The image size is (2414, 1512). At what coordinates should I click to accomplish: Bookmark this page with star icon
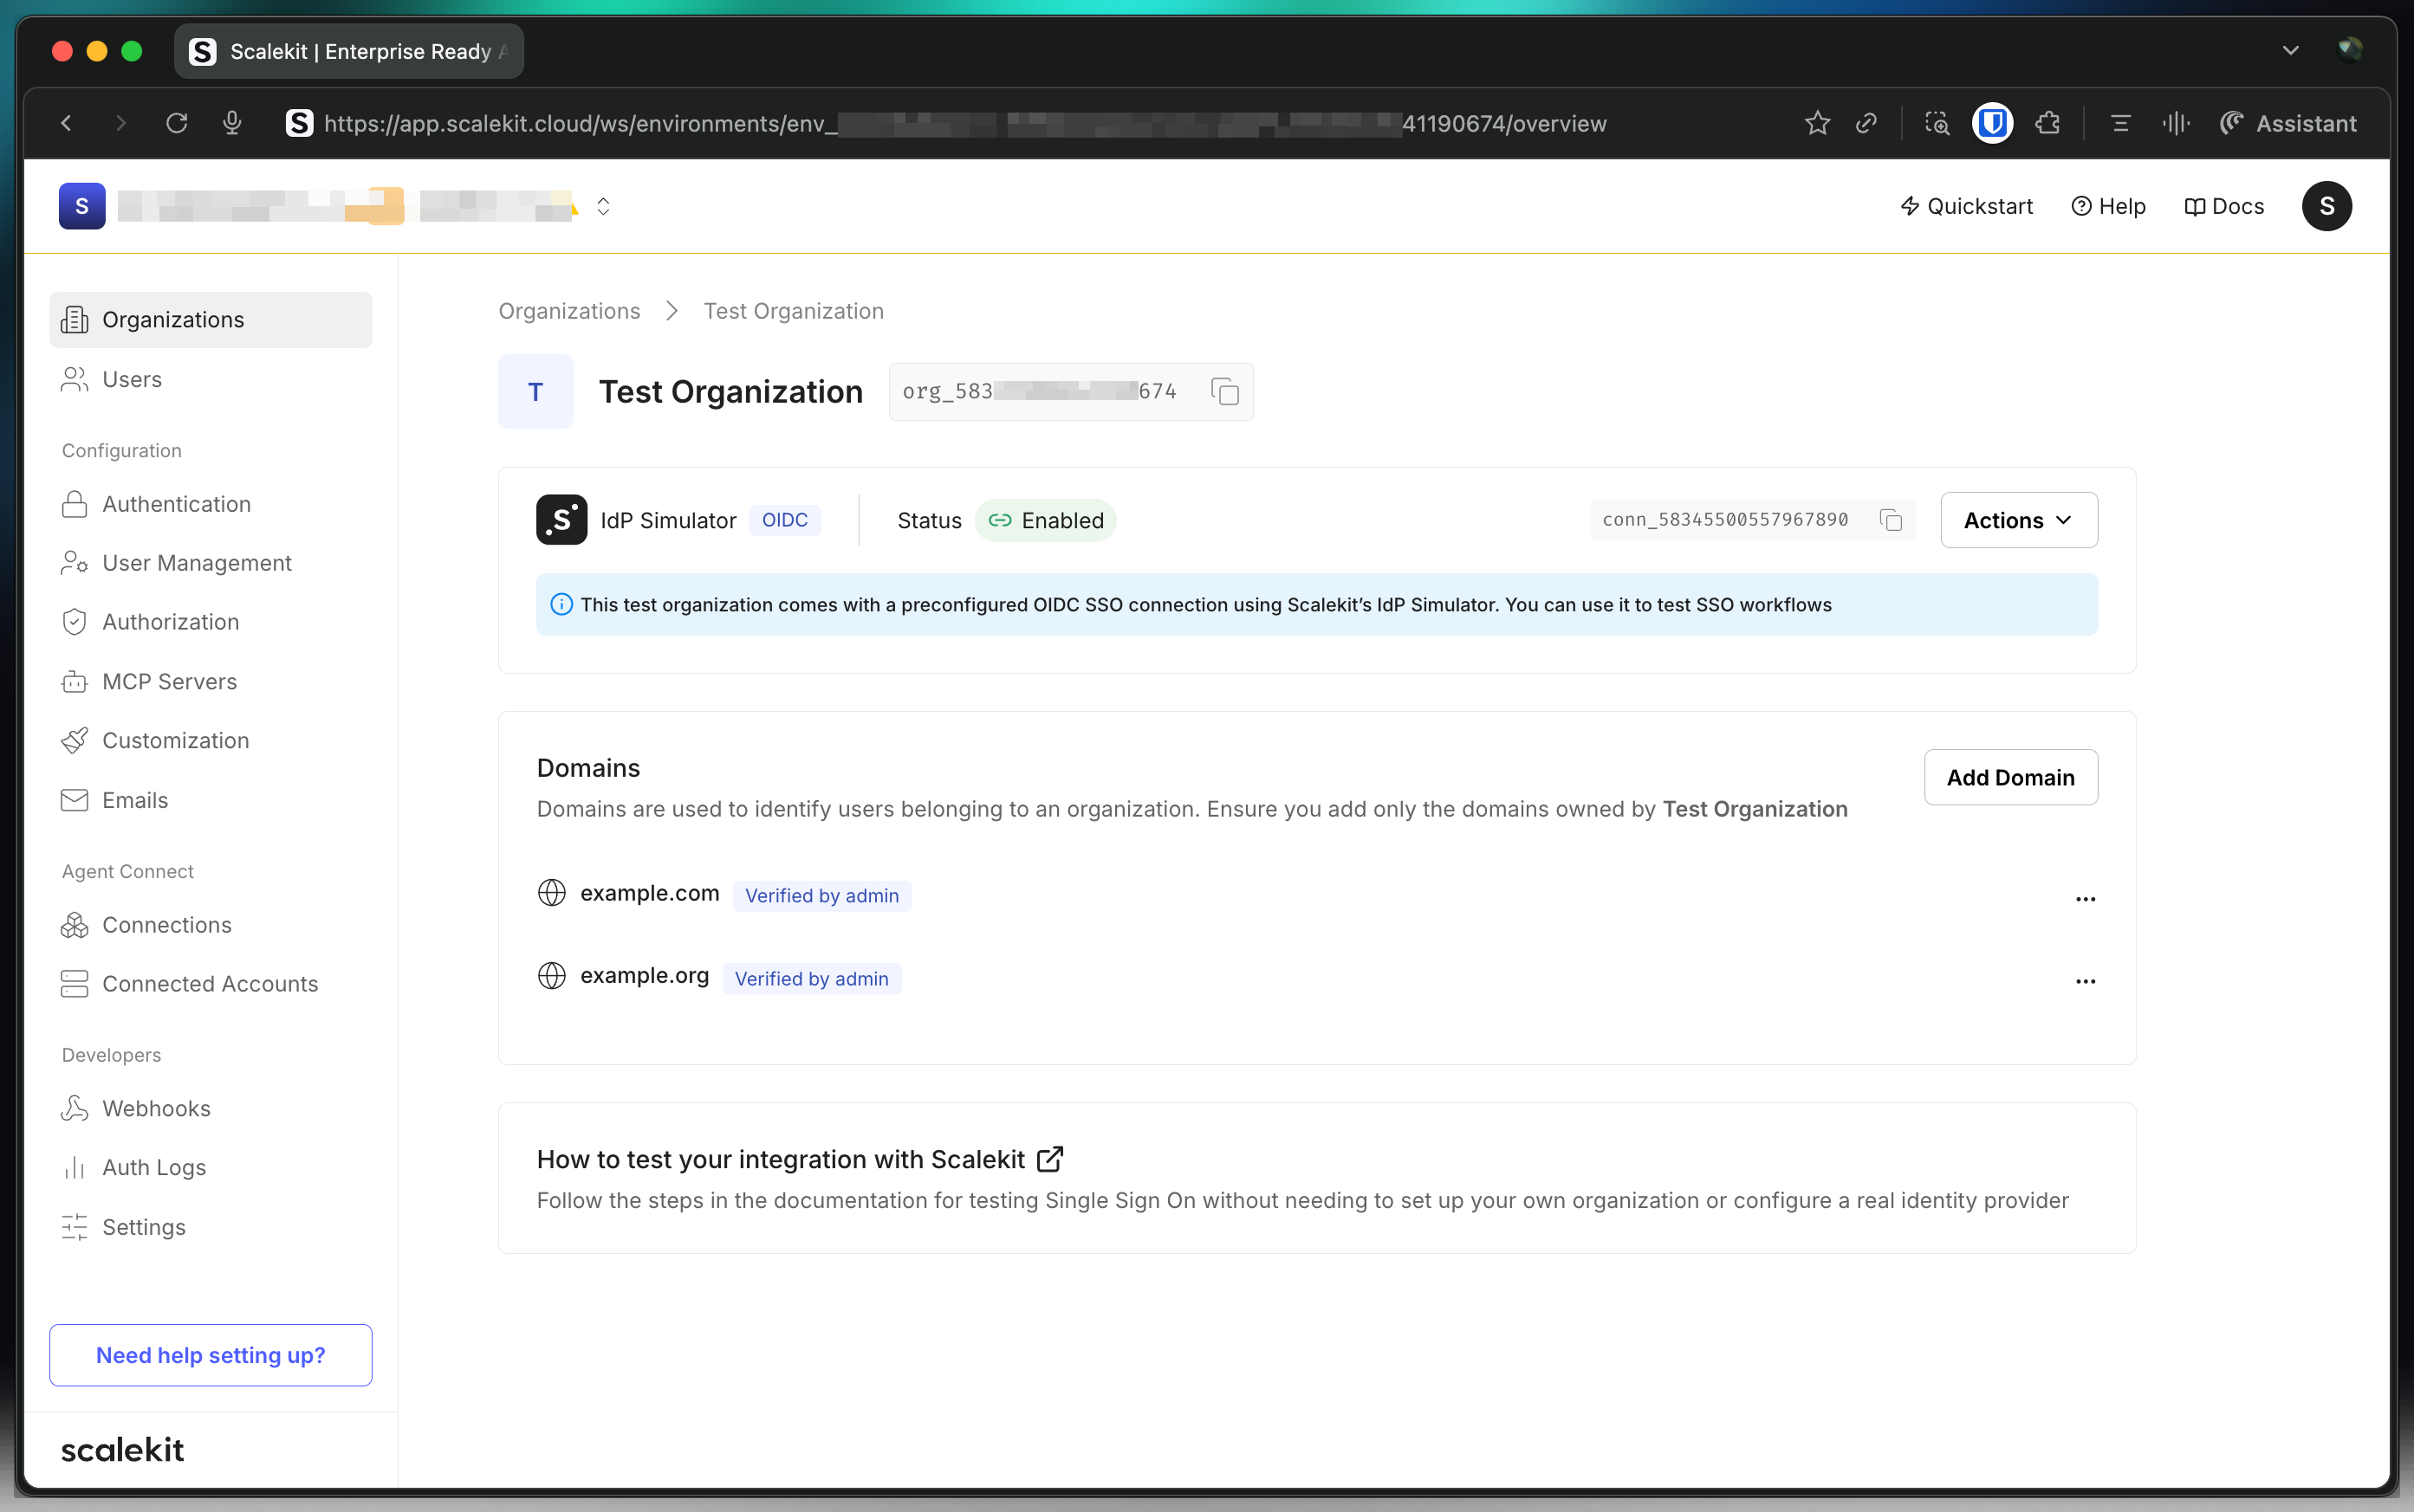point(1817,123)
